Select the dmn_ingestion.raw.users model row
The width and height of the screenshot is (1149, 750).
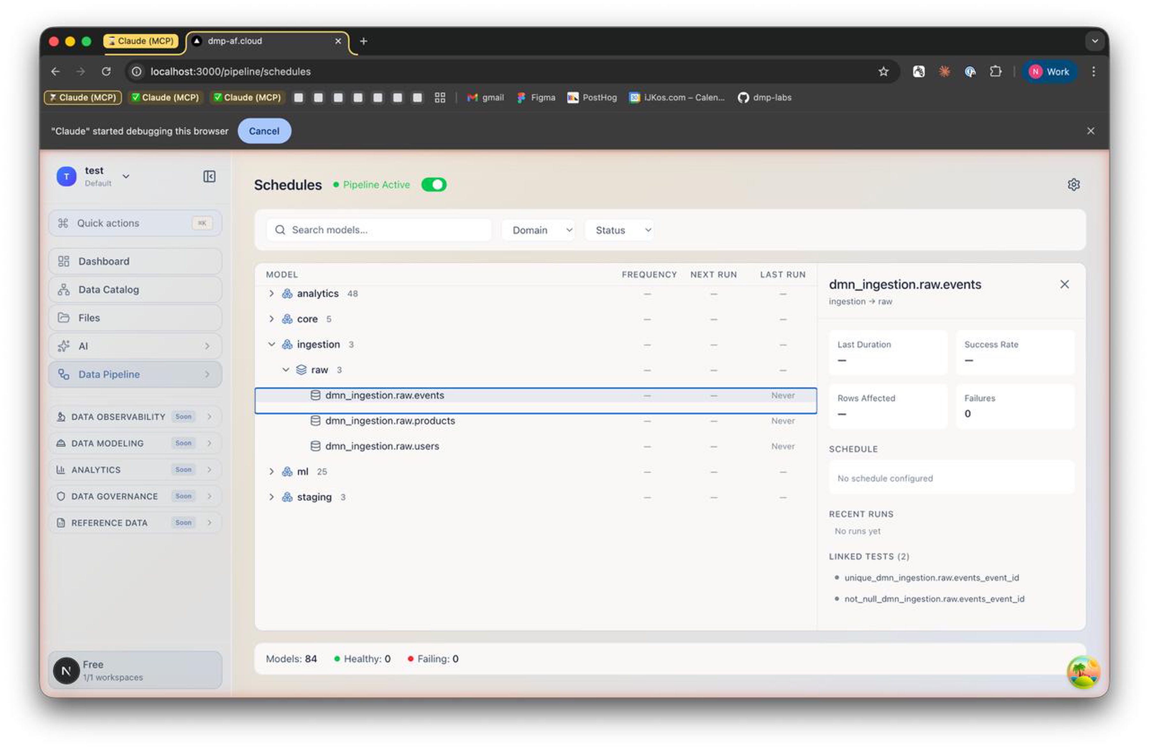[x=535, y=446]
